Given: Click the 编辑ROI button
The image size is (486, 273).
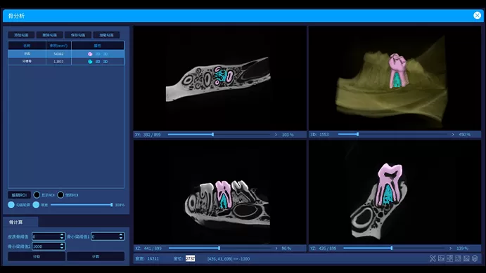Looking at the screenshot, I should point(19,195).
